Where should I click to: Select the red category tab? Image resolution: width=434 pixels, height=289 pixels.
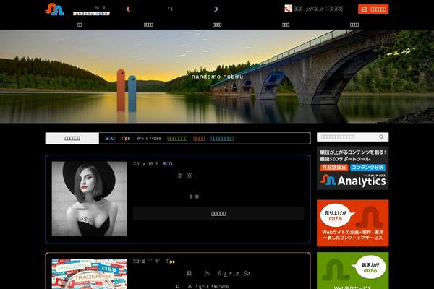199,138
